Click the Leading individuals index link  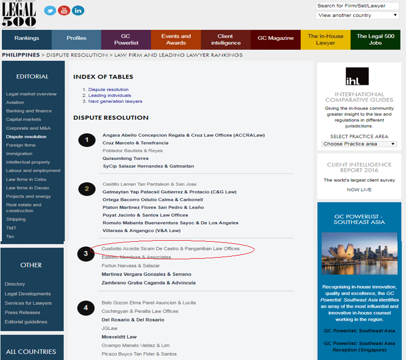109,95
